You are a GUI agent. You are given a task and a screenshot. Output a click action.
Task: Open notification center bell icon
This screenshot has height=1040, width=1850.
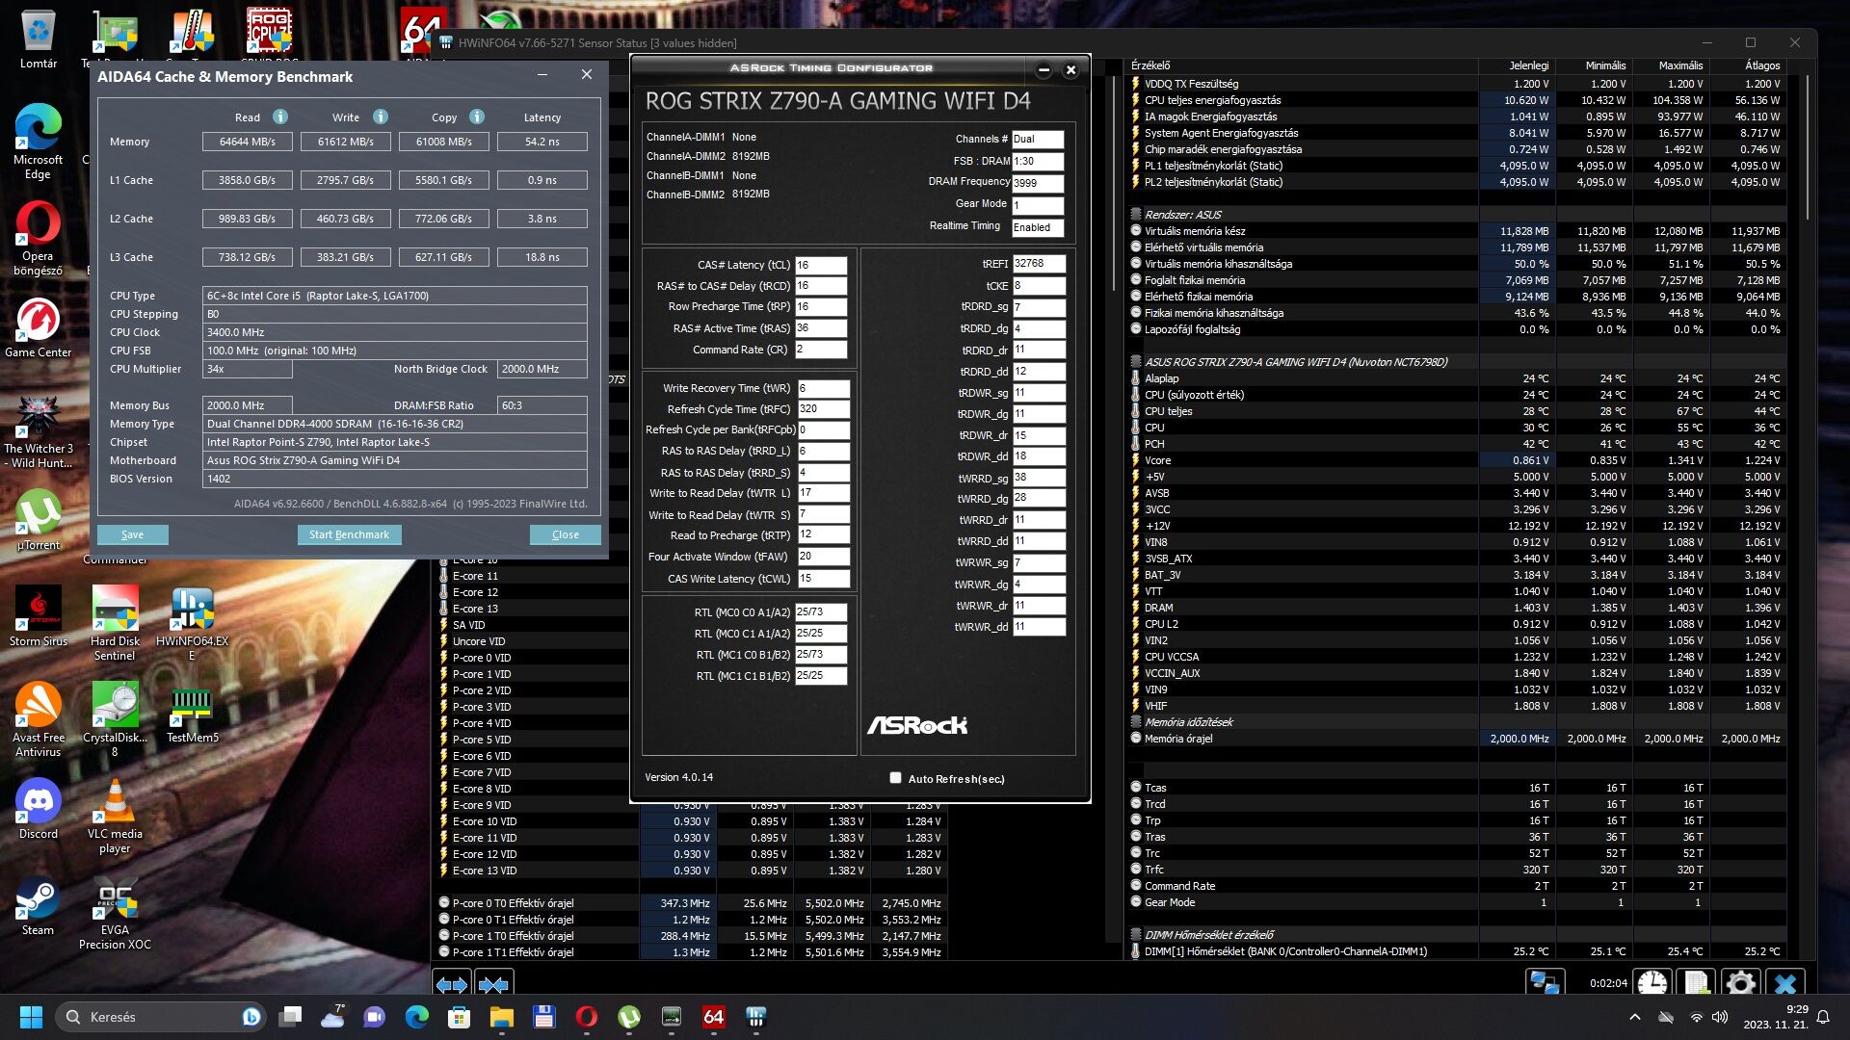tap(1822, 1017)
